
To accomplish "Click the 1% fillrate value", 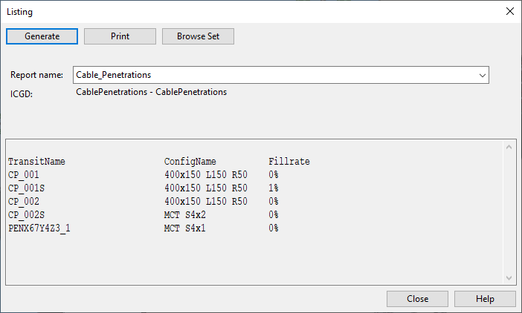I will [x=274, y=188].
